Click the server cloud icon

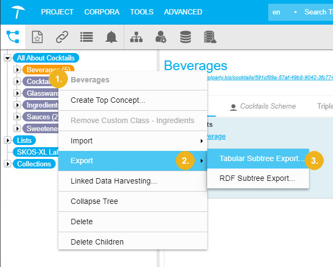click(210, 36)
